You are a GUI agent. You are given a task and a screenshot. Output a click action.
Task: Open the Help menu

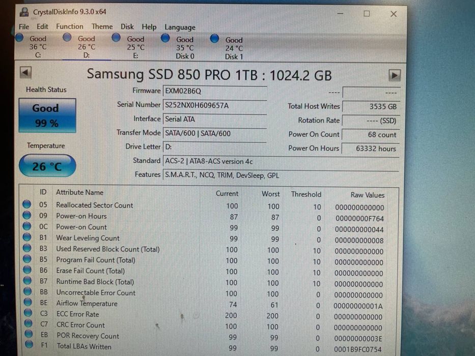(x=149, y=27)
